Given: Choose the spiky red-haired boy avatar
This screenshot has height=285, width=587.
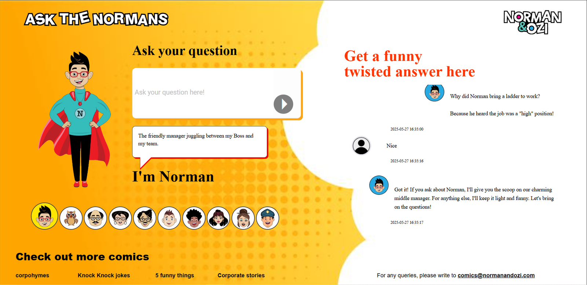Looking at the screenshot, I should [169, 218].
